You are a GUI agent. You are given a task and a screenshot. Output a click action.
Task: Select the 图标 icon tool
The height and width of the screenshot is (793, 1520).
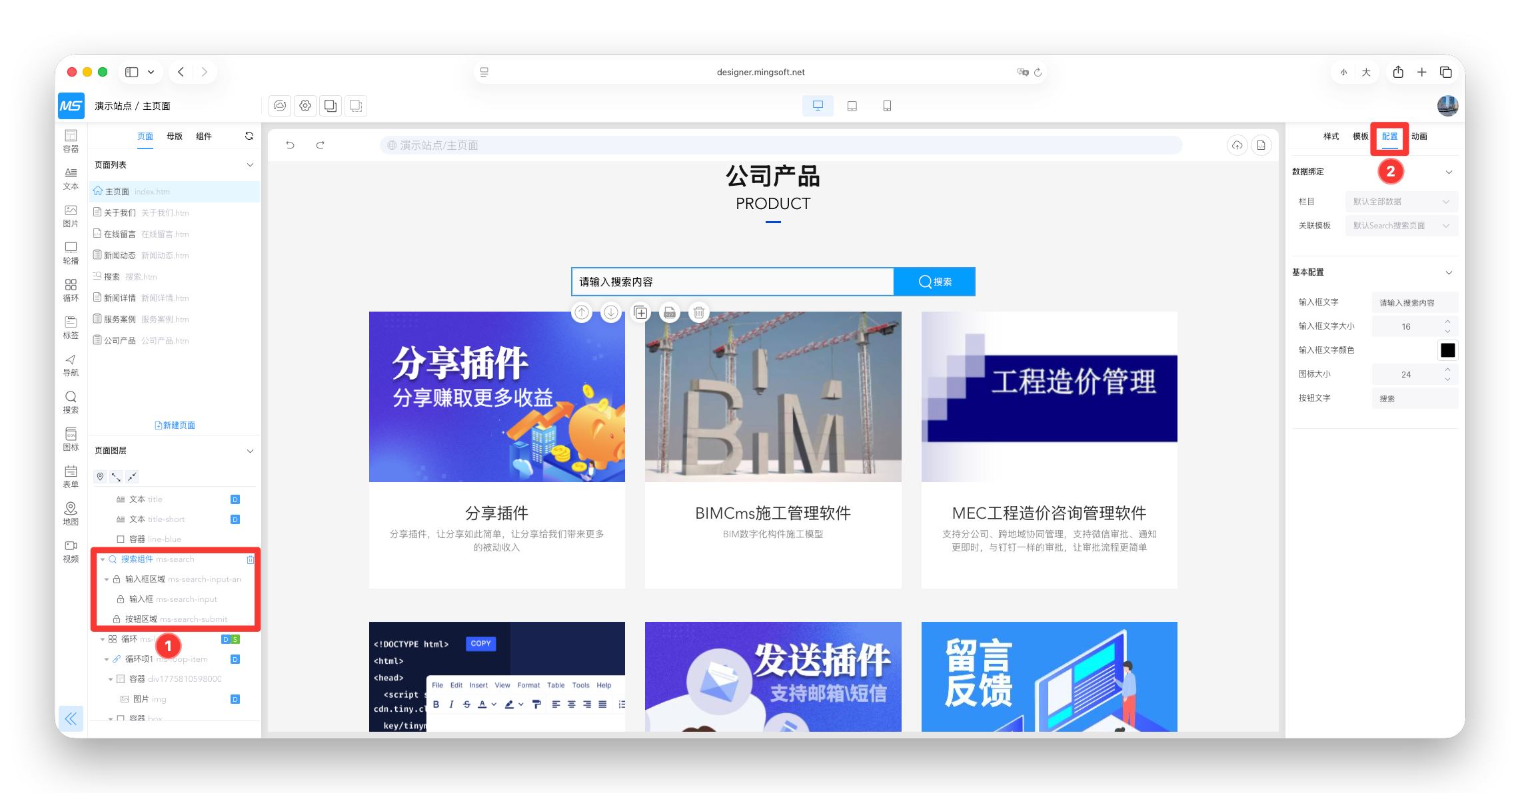tap(71, 439)
